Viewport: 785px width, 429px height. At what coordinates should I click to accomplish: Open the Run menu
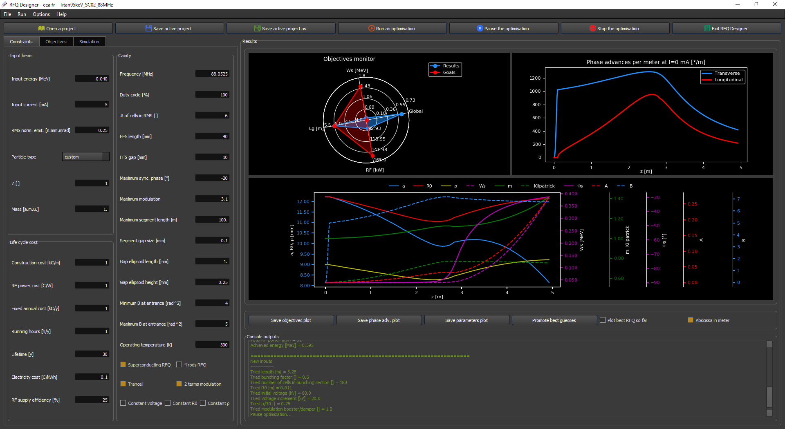(22, 14)
